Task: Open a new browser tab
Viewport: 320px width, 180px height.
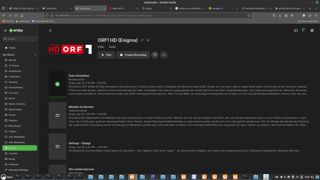Action: pyautogui.click(x=310, y=9)
